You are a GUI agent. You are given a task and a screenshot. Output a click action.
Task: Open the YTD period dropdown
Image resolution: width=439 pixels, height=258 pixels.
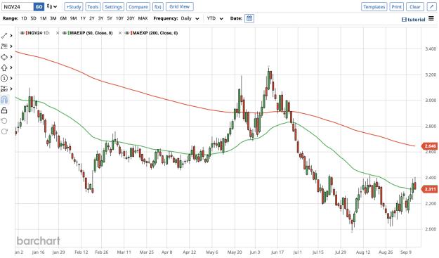tap(215, 18)
